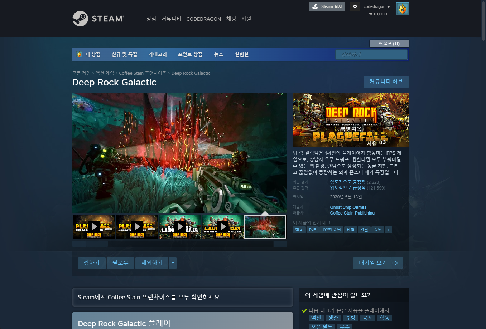
Task: Click the arrow icon on 대기열 보기
Action: (395, 263)
